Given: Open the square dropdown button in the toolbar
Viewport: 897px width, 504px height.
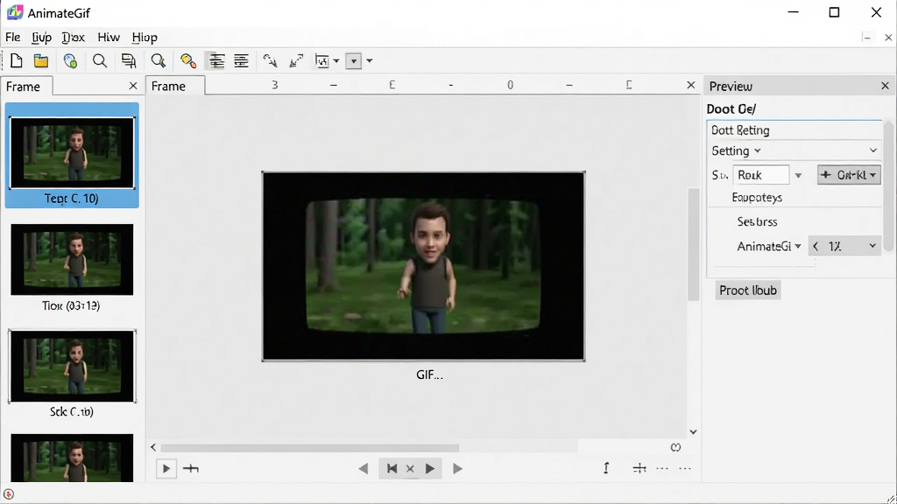Looking at the screenshot, I should click(x=354, y=60).
